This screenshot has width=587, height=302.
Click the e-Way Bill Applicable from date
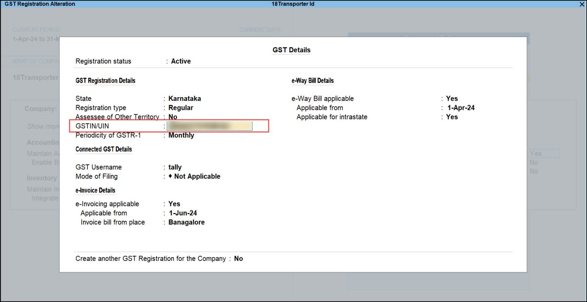pos(461,108)
